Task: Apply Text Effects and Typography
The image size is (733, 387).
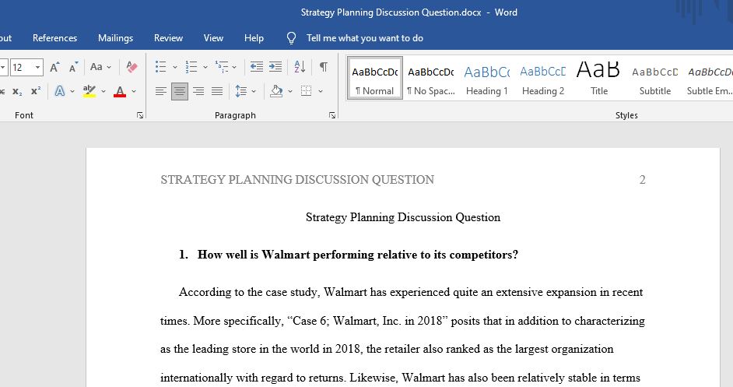Action: (x=60, y=91)
